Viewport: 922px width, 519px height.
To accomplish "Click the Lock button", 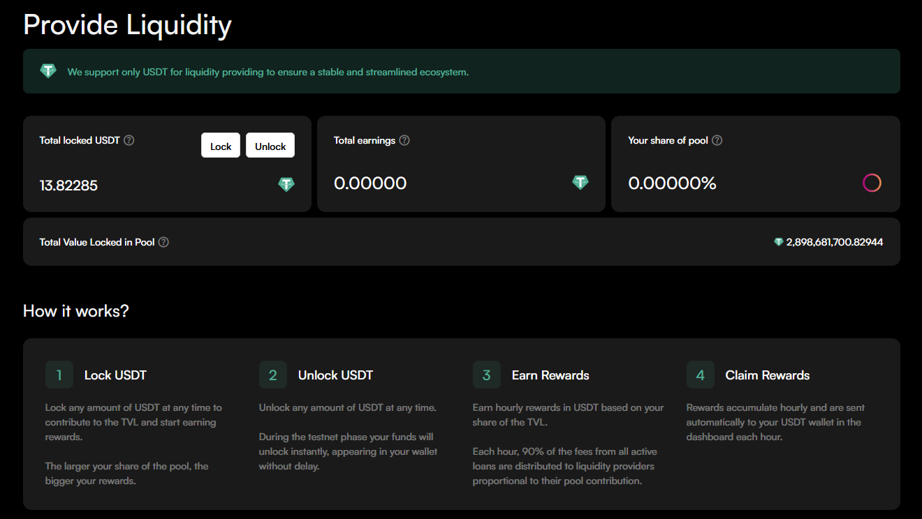I will tap(221, 146).
